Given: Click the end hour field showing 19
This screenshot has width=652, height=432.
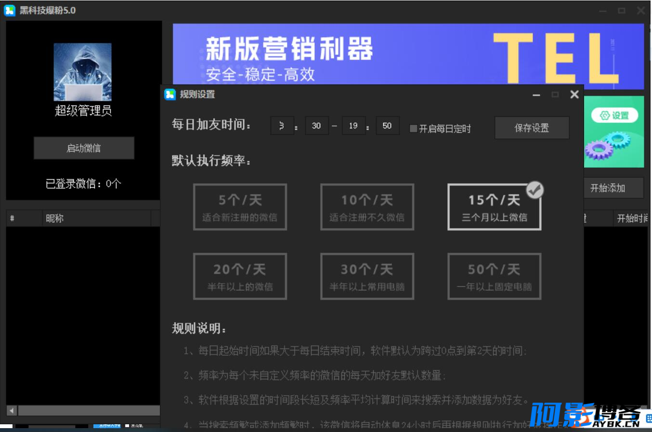Looking at the screenshot, I should tap(353, 126).
